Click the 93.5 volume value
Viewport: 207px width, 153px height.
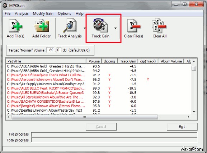(96, 66)
